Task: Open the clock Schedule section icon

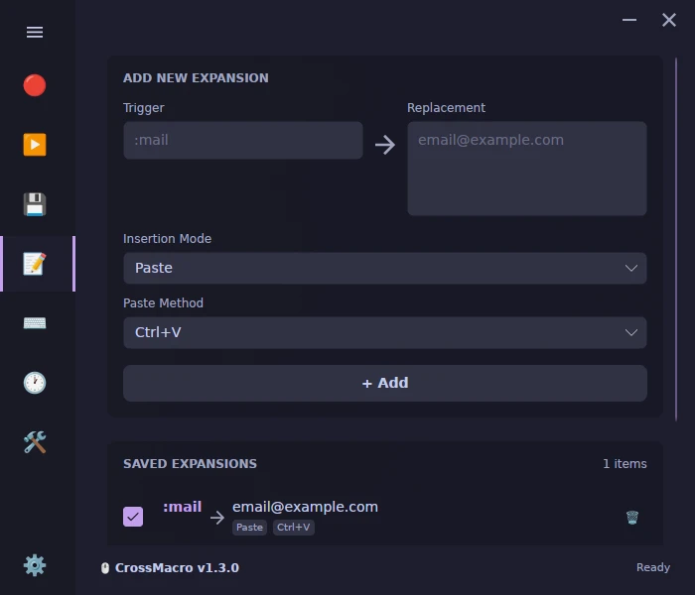Action: [x=35, y=383]
